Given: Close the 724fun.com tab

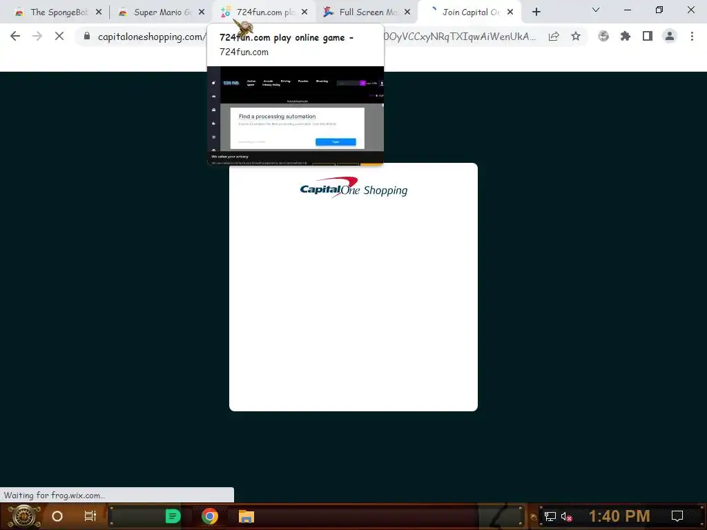Looking at the screenshot, I should pyautogui.click(x=304, y=12).
